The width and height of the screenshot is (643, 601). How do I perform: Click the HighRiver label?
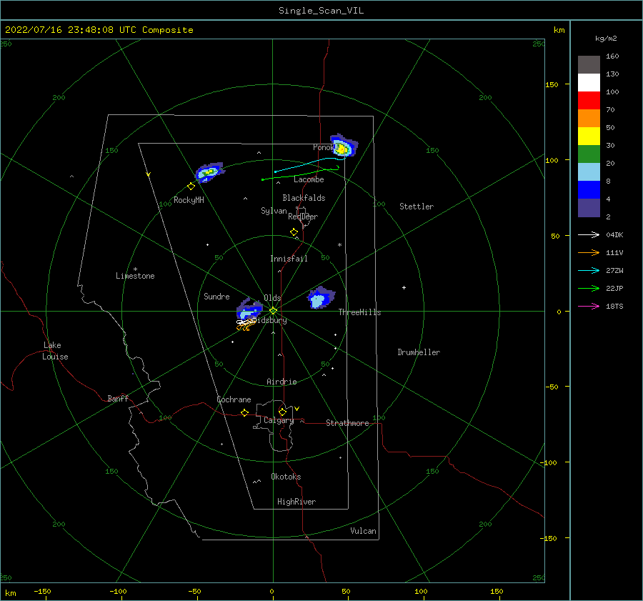pos(296,502)
